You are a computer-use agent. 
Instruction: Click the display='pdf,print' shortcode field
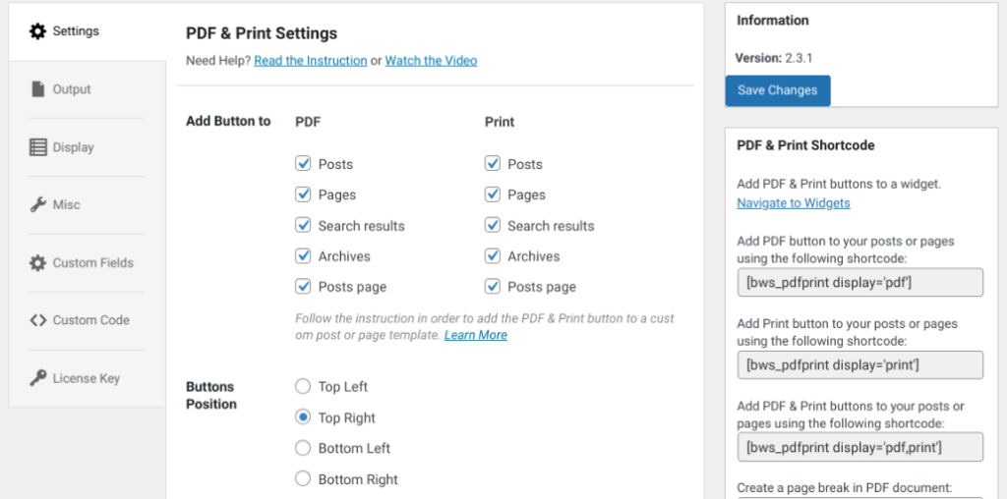pos(859,447)
